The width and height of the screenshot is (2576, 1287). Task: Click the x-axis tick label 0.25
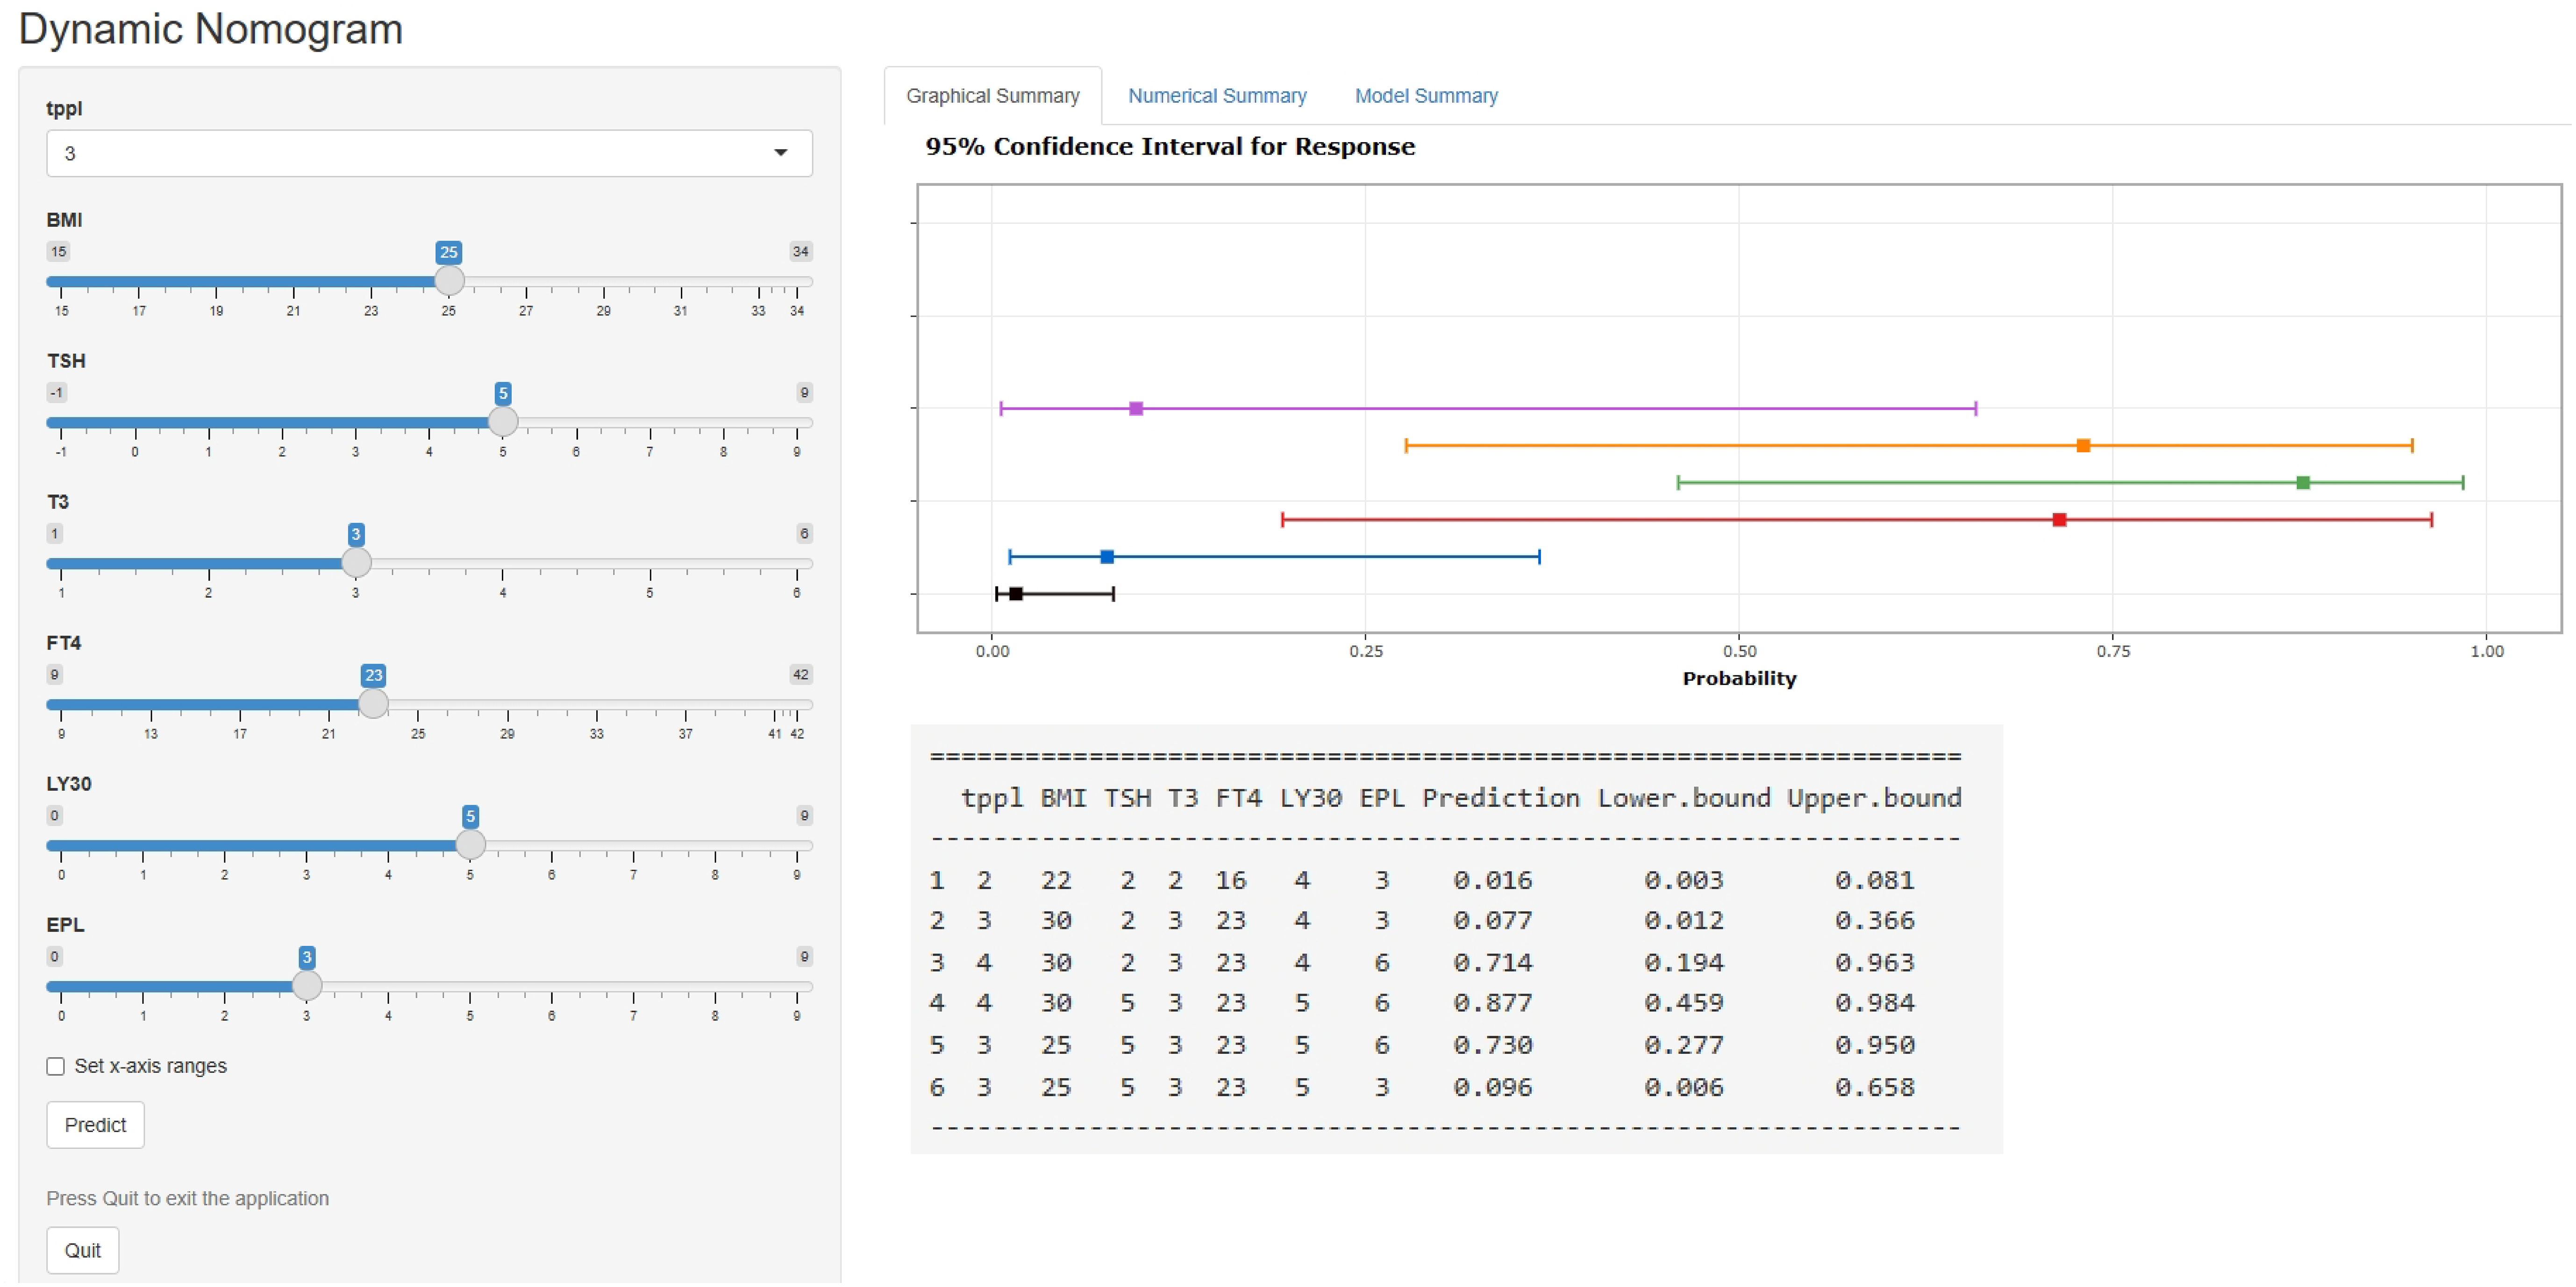[1366, 651]
